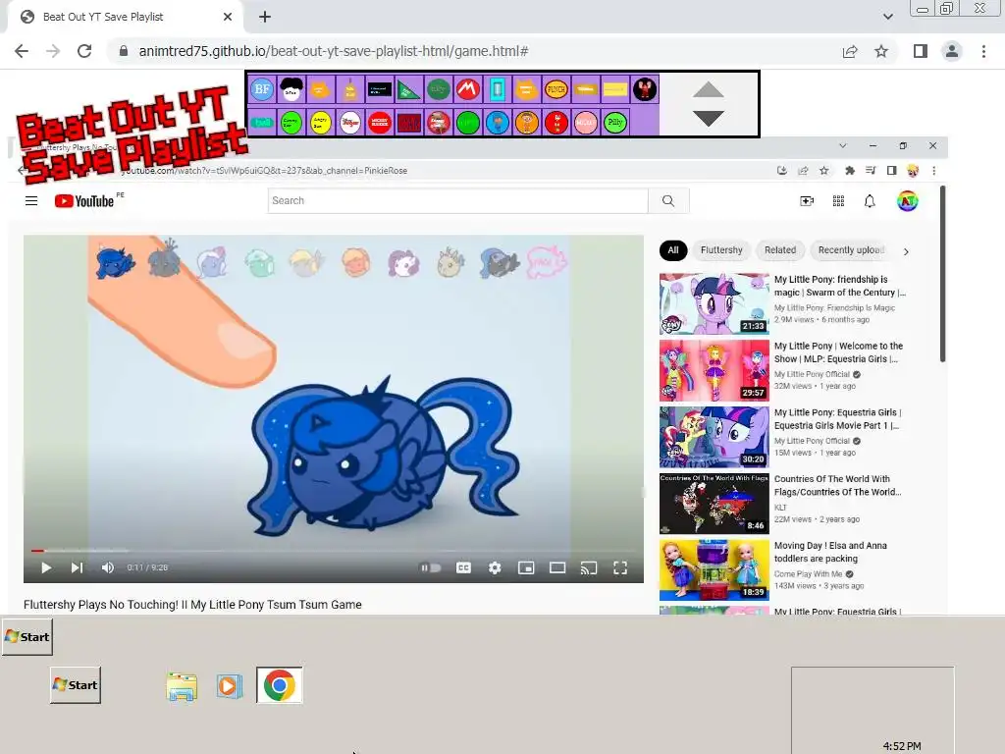Viewport: 1005px width, 754px height.
Task: Open the Chrome taskbar icon
Action: tap(280, 684)
